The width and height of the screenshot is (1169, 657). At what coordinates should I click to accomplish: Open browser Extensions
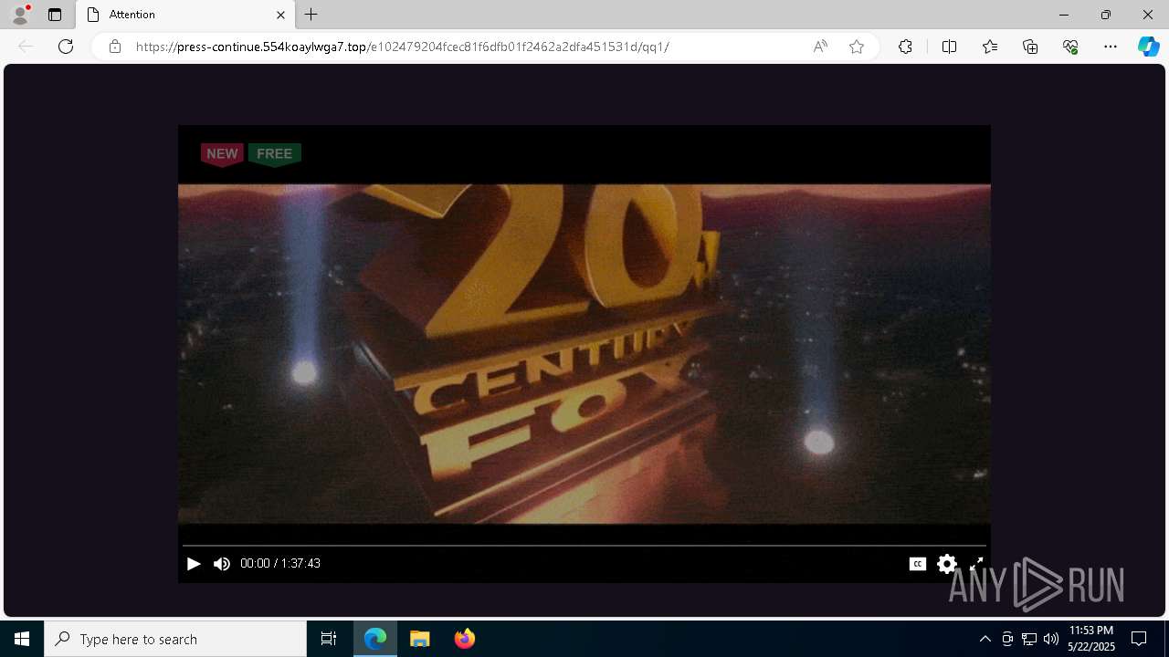coord(905,47)
